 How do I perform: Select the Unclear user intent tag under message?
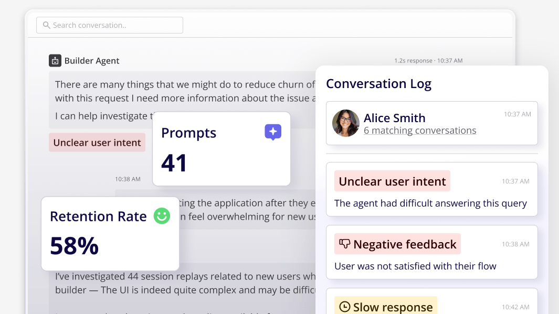pos(97,143)
